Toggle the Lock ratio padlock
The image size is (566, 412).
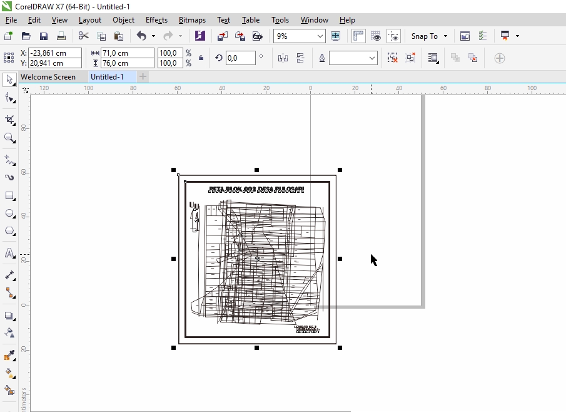[201, 58]
